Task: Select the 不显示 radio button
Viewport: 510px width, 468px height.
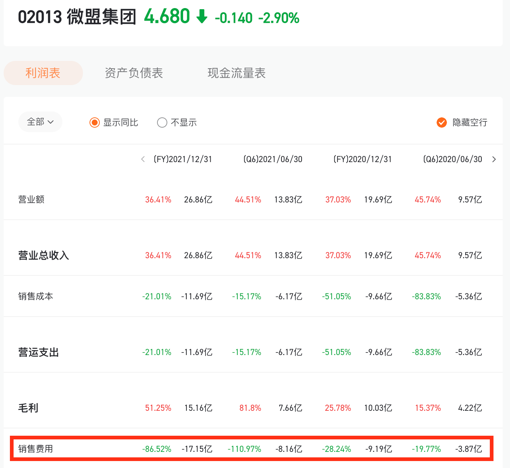Action: [162, 123]
